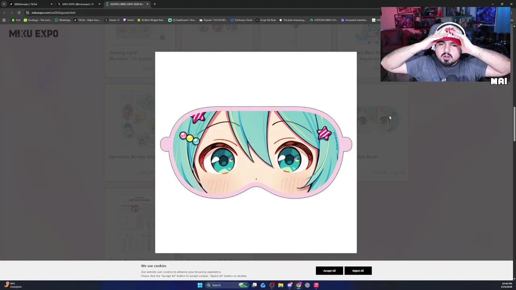Screen dimensions: 516x290
Task: Accept all cookies
Action: pyautogui.click(x=329, y=271)
